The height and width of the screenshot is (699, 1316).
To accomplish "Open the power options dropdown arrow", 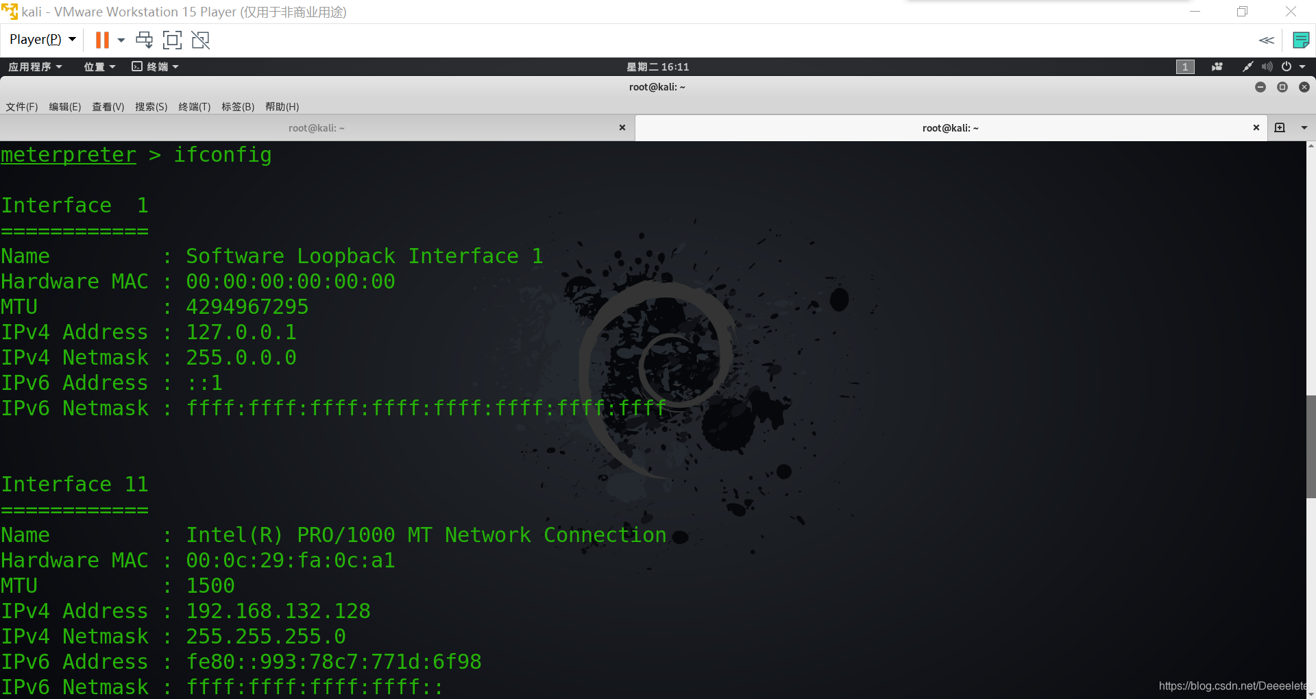I will tap(121, 40).
